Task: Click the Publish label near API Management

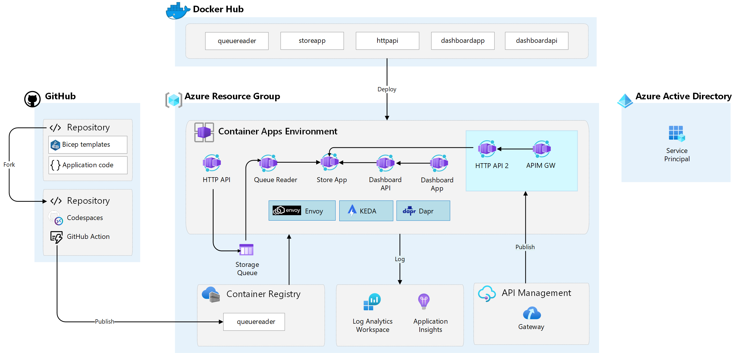Action: tap(525, 247)
